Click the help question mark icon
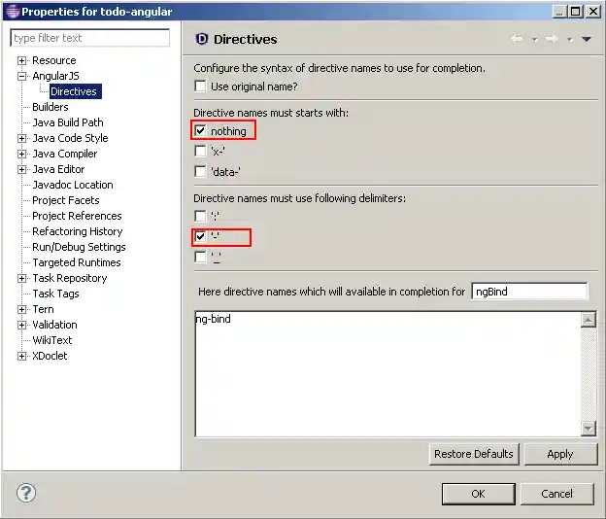606x519 pixels. [x=26, y=493]
